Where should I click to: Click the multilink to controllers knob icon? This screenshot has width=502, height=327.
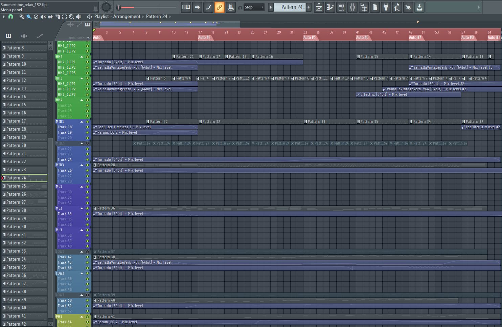pyautogui.click(x=231, y=7)
